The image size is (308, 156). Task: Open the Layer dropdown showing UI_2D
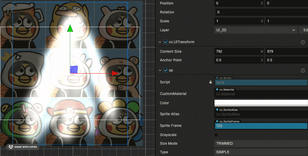(x=256, y=30)
